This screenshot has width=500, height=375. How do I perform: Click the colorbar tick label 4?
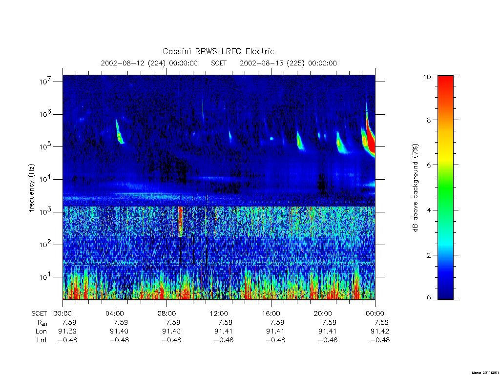coord(429,210)
